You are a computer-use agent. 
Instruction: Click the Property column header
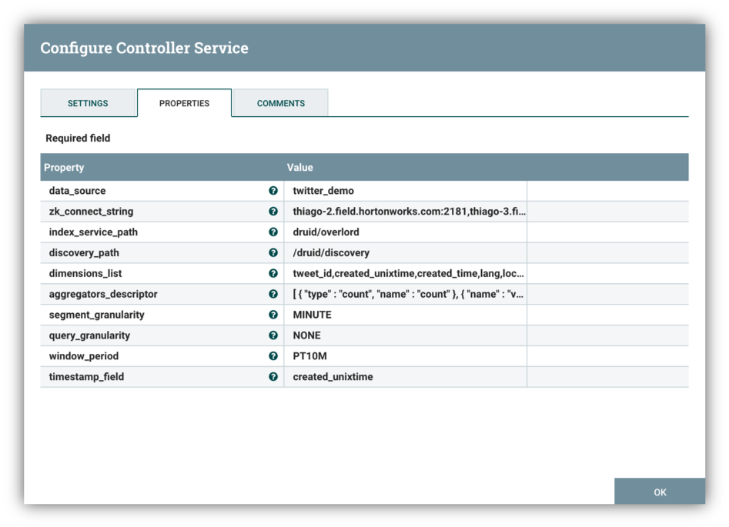(64, 167)
